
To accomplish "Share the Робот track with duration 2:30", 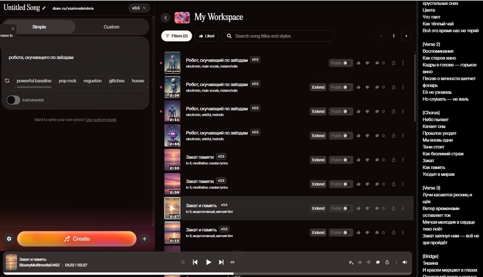I will point(394,87).
